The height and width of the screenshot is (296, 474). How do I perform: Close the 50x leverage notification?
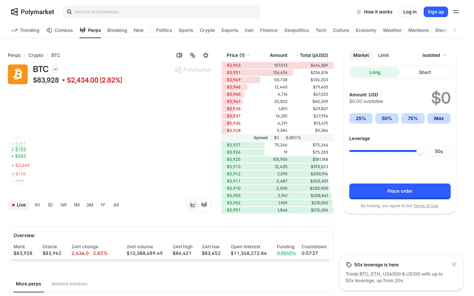click(x=454, y=264)
